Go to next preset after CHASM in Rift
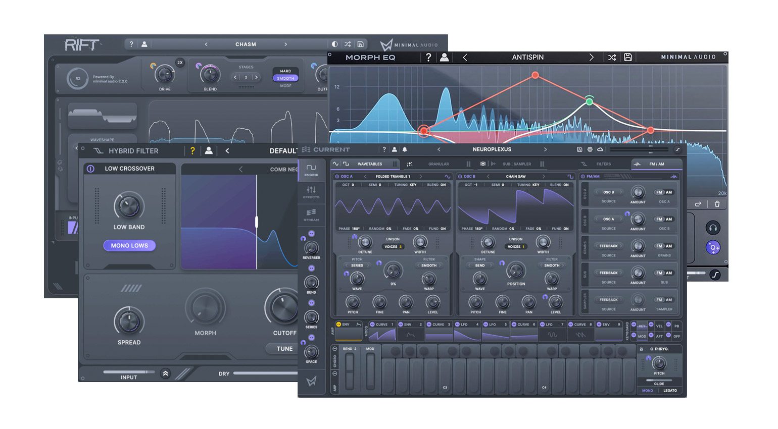The height and width of the screenshot is (429, 778). pyautogui.click(x=285, y=44)
